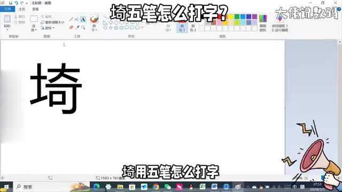Open Google Chrome from taskbar
Viewport: 342px width, 192px height.
pyautogui.click(x=156, y=187)
